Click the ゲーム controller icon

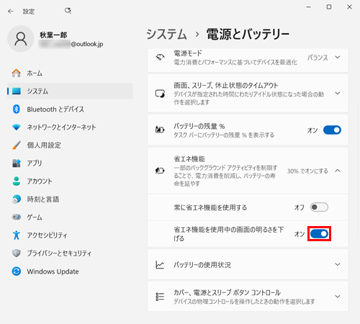pos(17,217)
